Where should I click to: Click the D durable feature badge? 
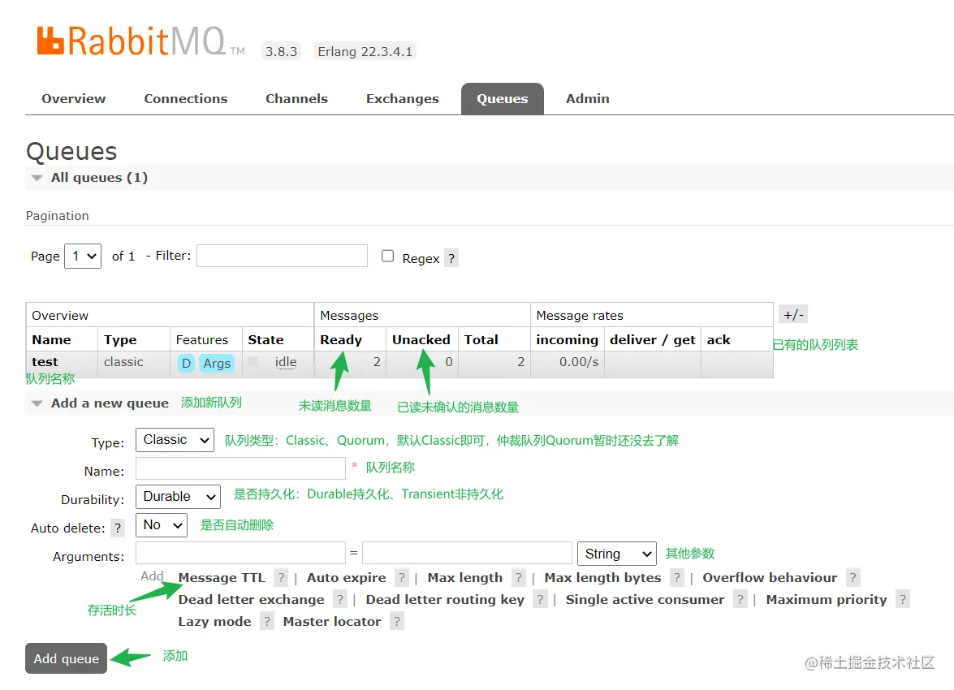click(x=186, y=363)
